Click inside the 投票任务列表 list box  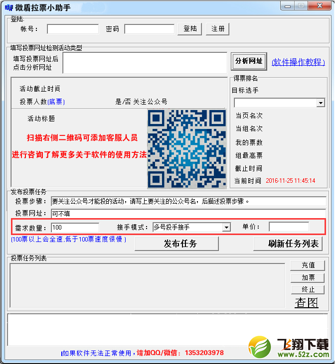click(148, 285)
